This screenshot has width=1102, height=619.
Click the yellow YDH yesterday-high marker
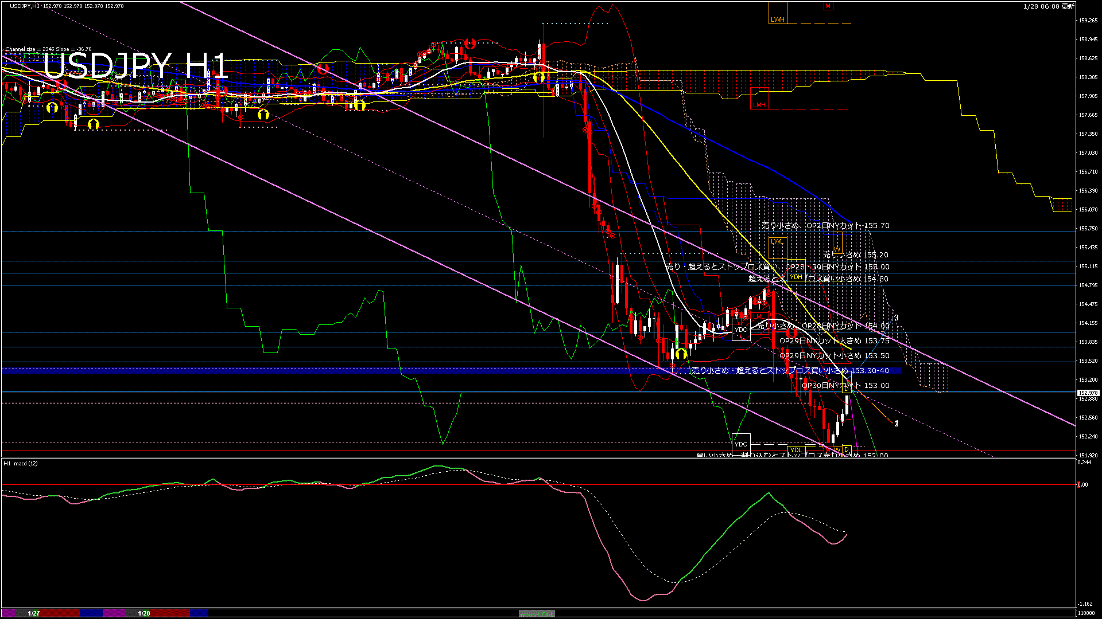(797, 277)
